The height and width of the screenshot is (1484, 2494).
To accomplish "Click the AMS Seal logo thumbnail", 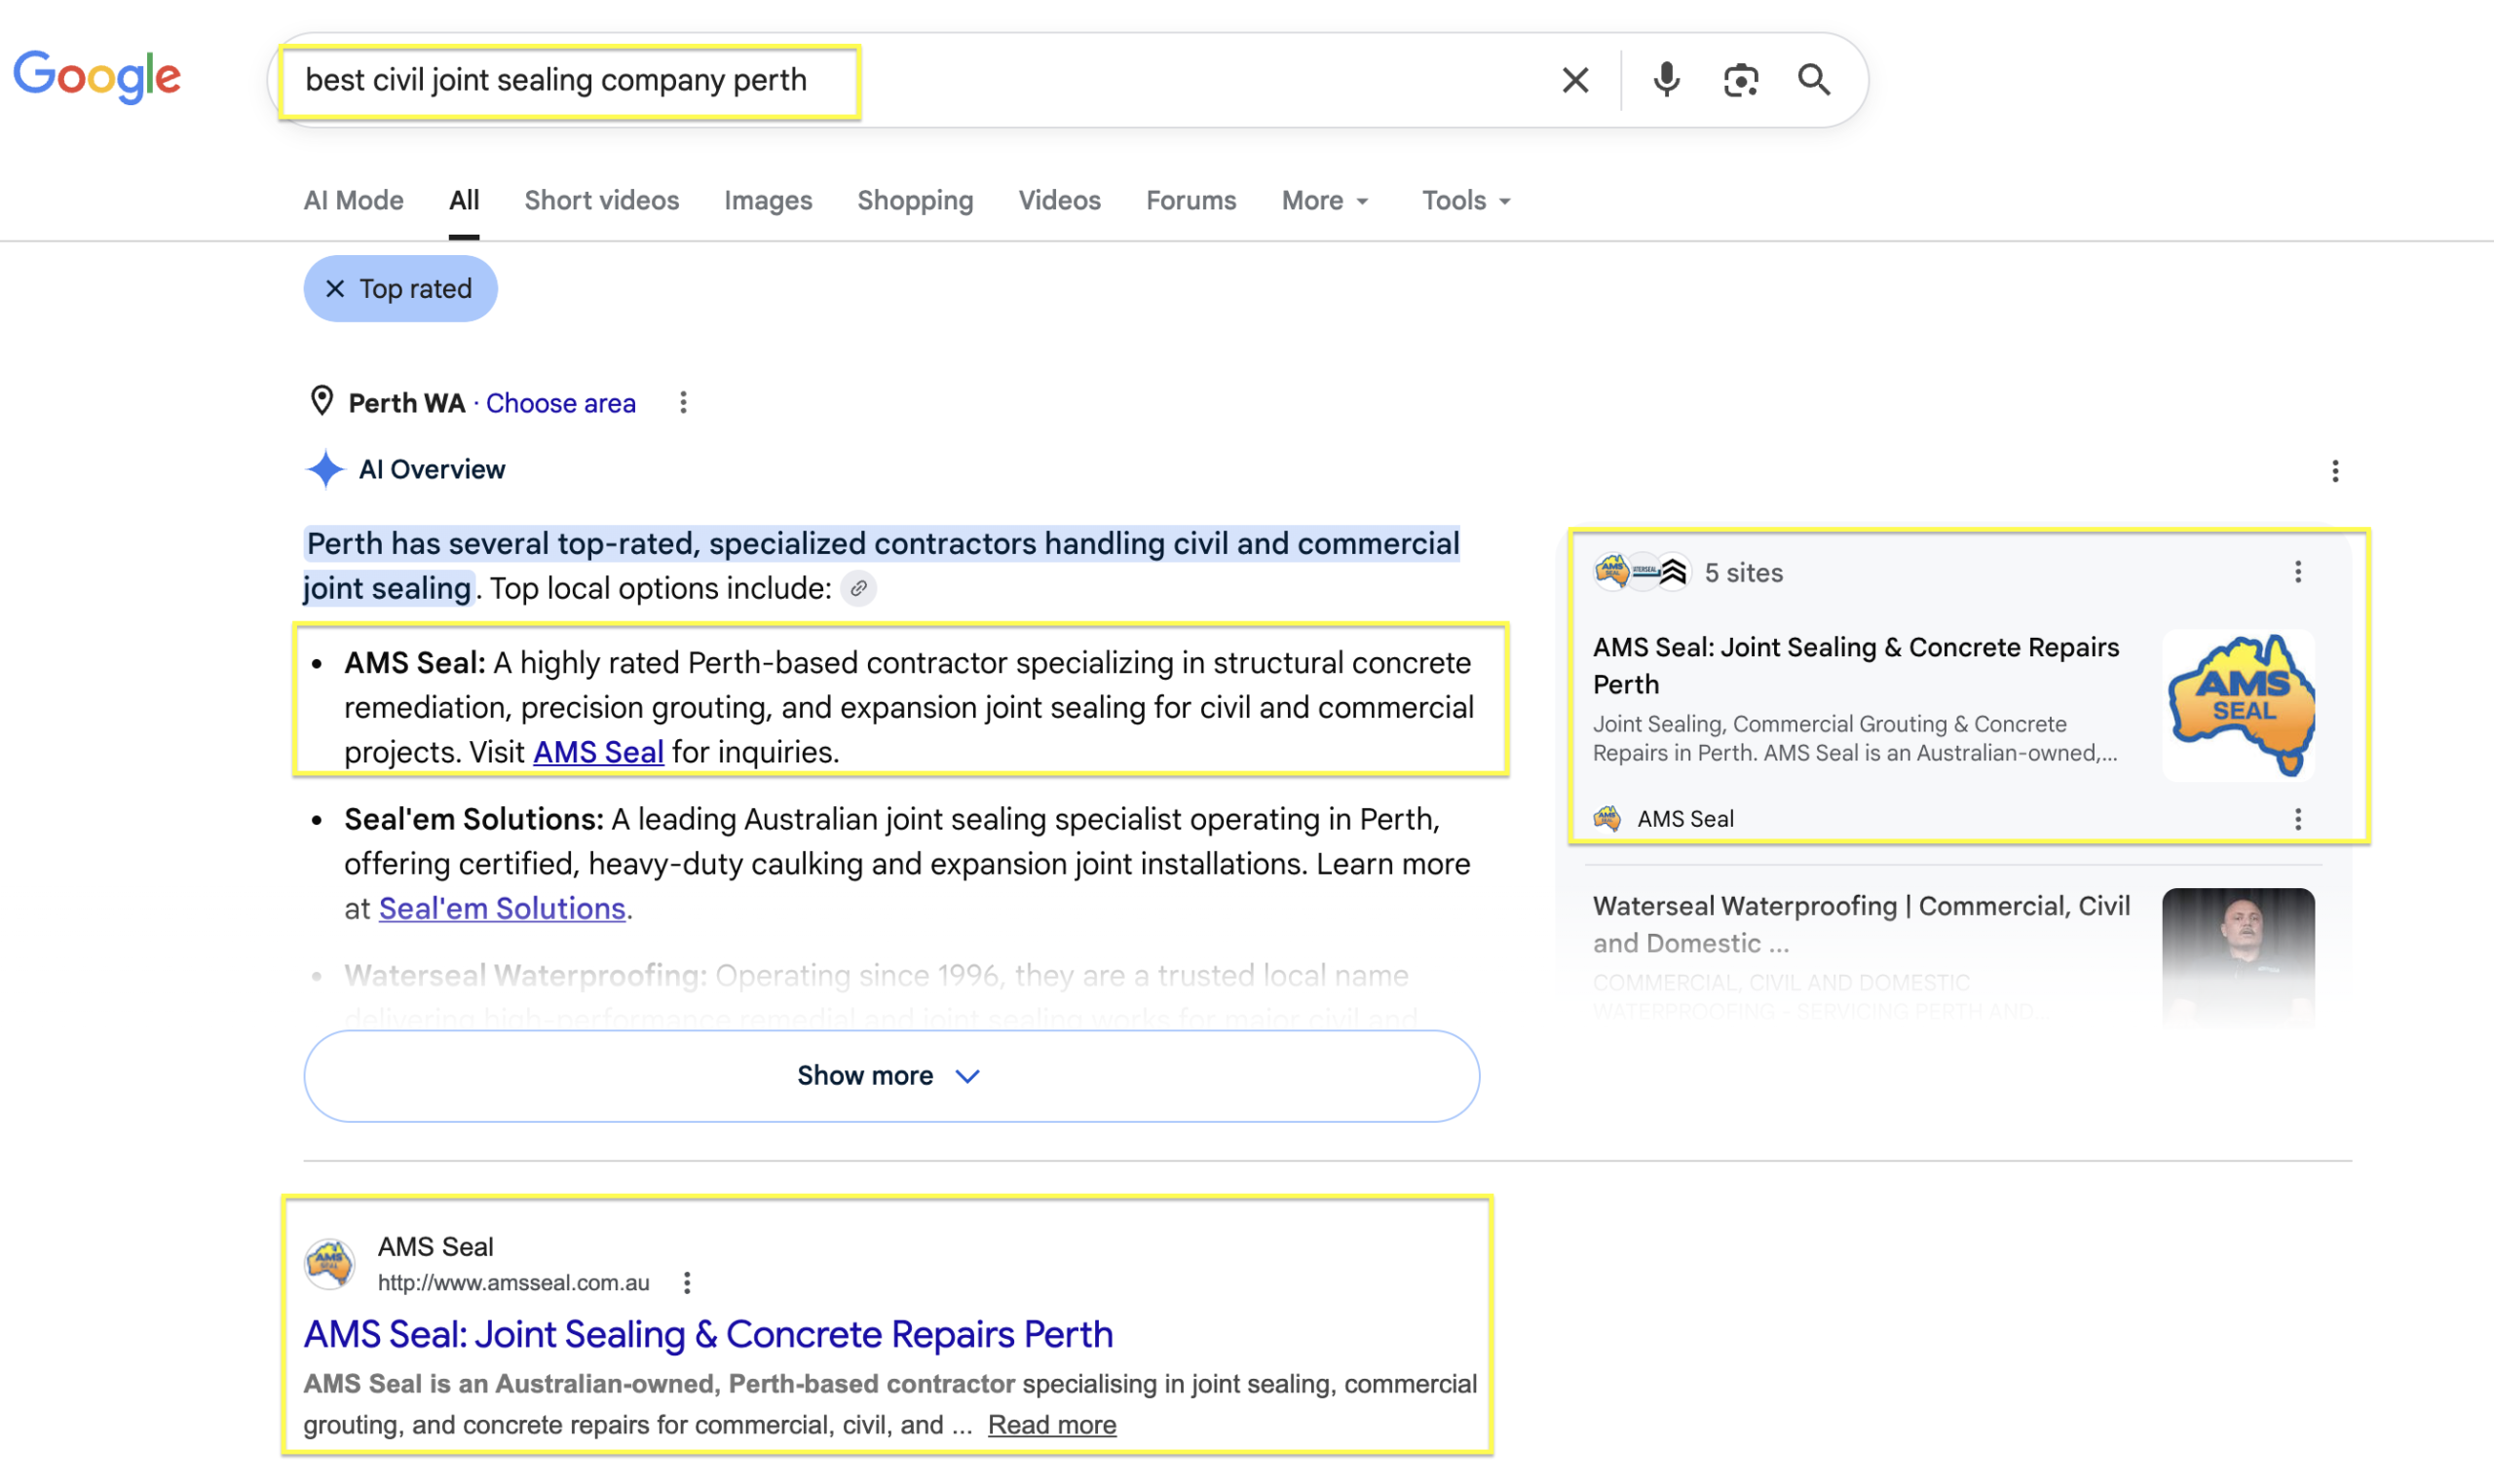I will coord(2239,705).
